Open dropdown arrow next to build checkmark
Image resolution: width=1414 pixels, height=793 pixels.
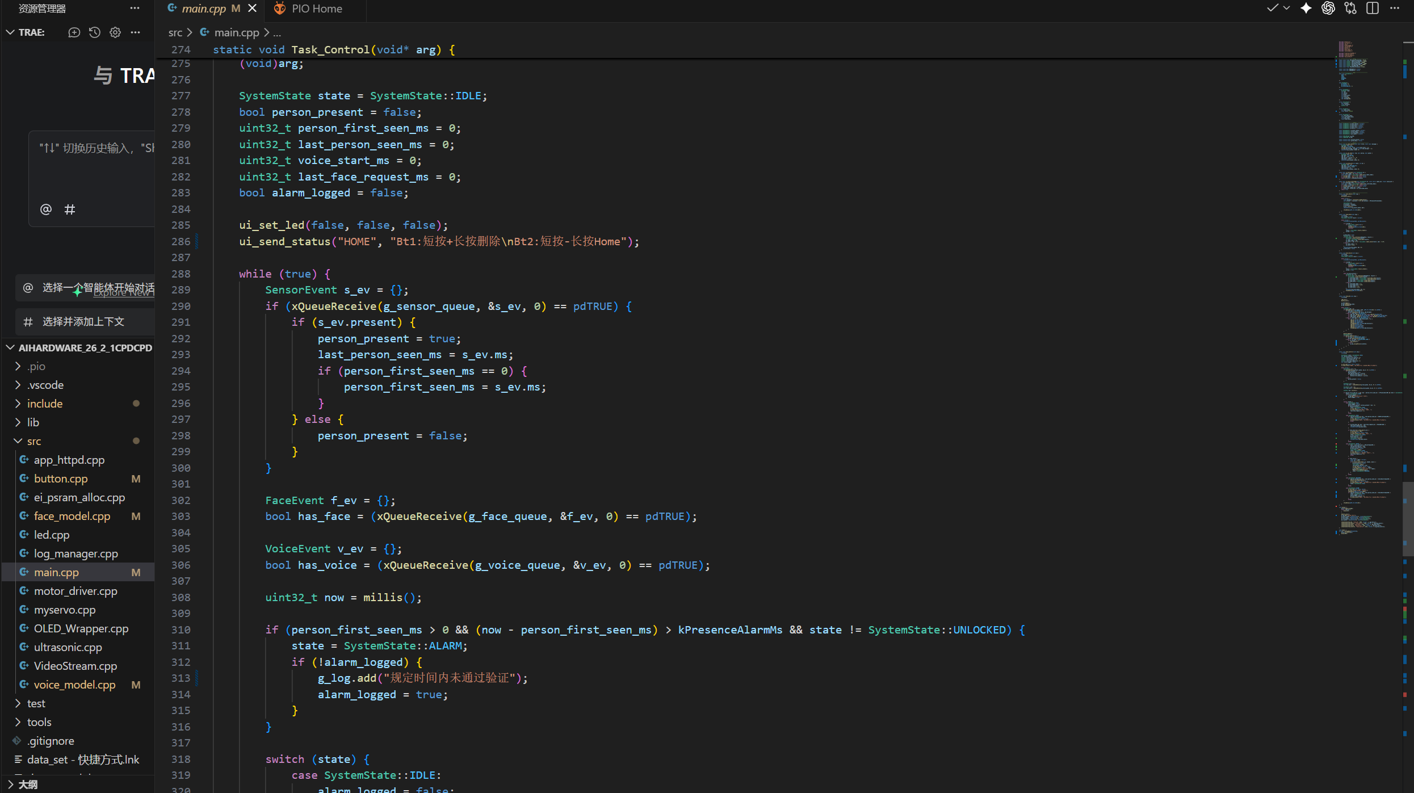coord(1287,9)
